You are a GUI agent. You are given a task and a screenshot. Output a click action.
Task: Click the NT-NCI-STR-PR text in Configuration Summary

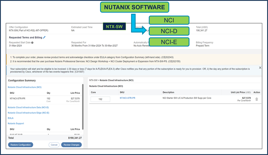click(x=18, y=99)
